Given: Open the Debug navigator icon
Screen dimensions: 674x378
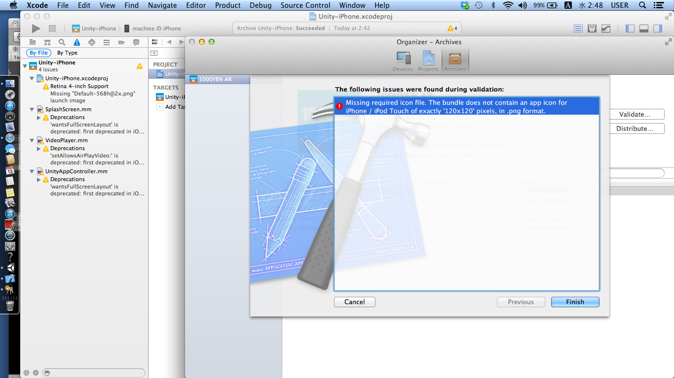Looking at the screenshot, I should (107, 42).
